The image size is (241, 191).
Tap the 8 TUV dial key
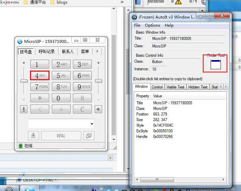pos(61,87)
